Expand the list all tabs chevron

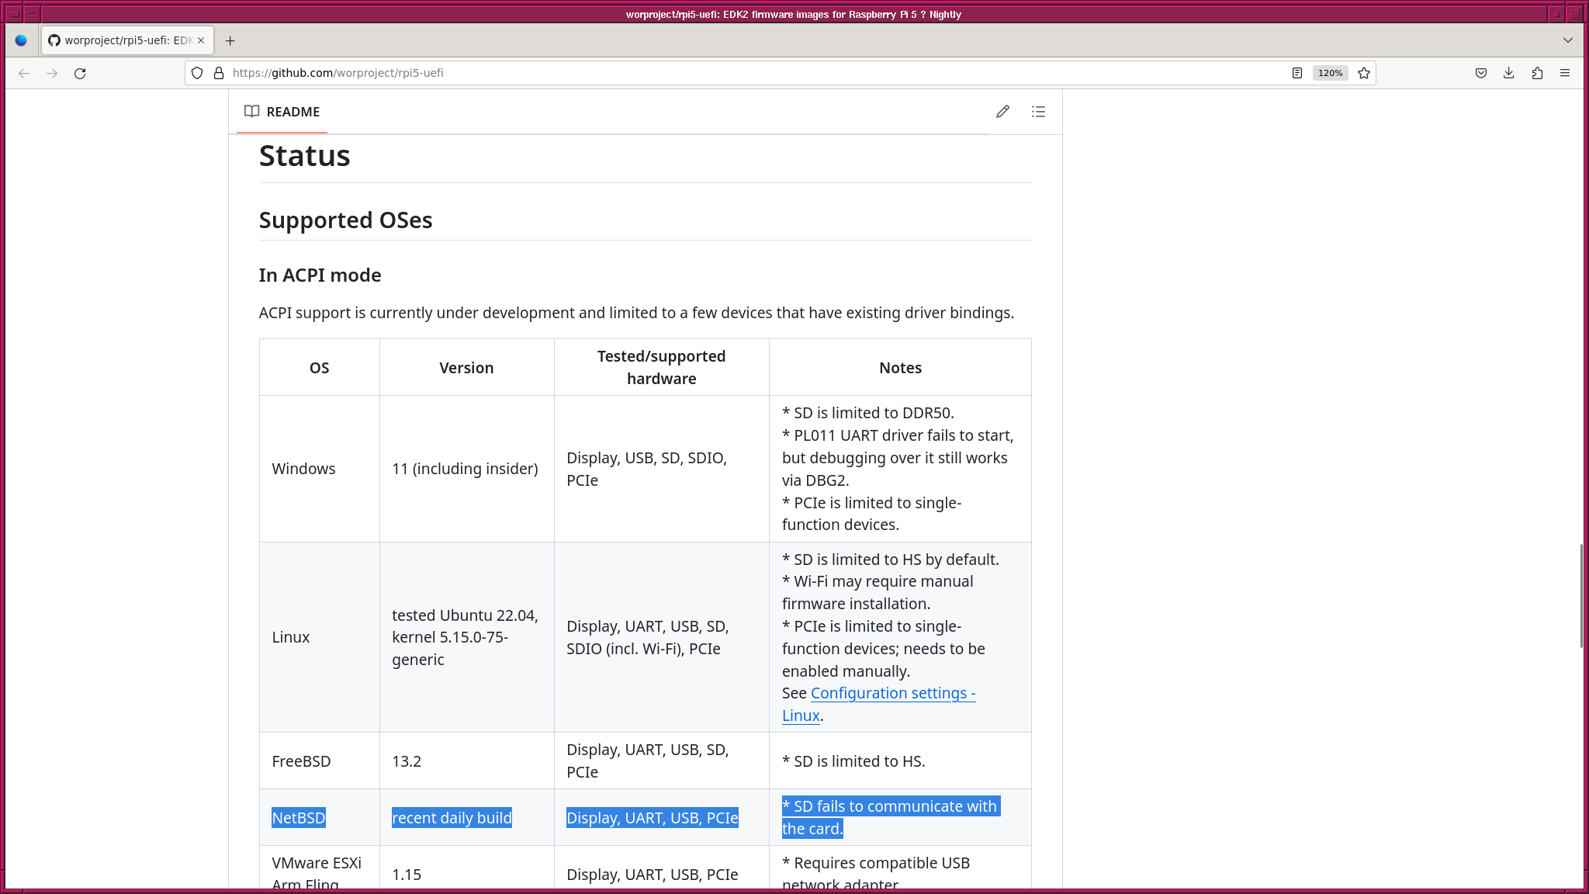pyautogui.click(x=1567, y=40)
